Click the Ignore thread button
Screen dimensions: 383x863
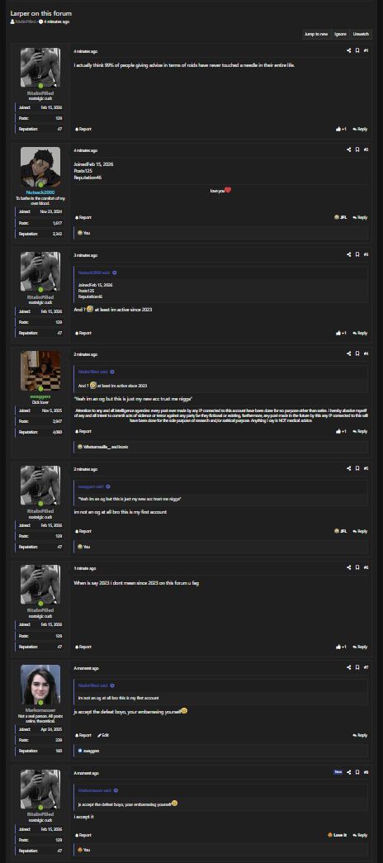point(340,34)
